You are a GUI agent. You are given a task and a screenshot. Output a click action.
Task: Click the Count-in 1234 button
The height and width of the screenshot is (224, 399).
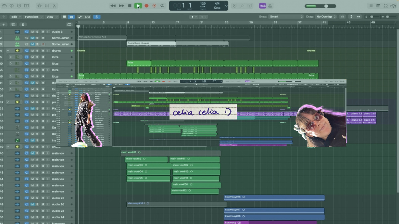262,6
